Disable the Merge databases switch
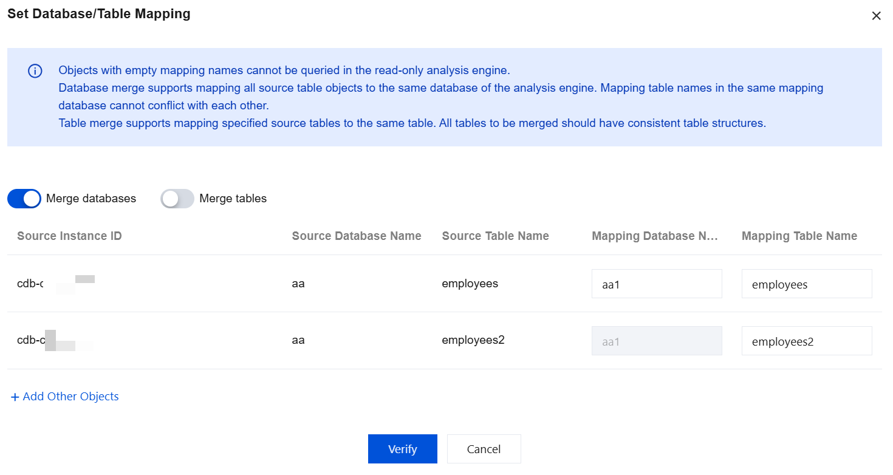The image size is (893, 475). [24, 199]
